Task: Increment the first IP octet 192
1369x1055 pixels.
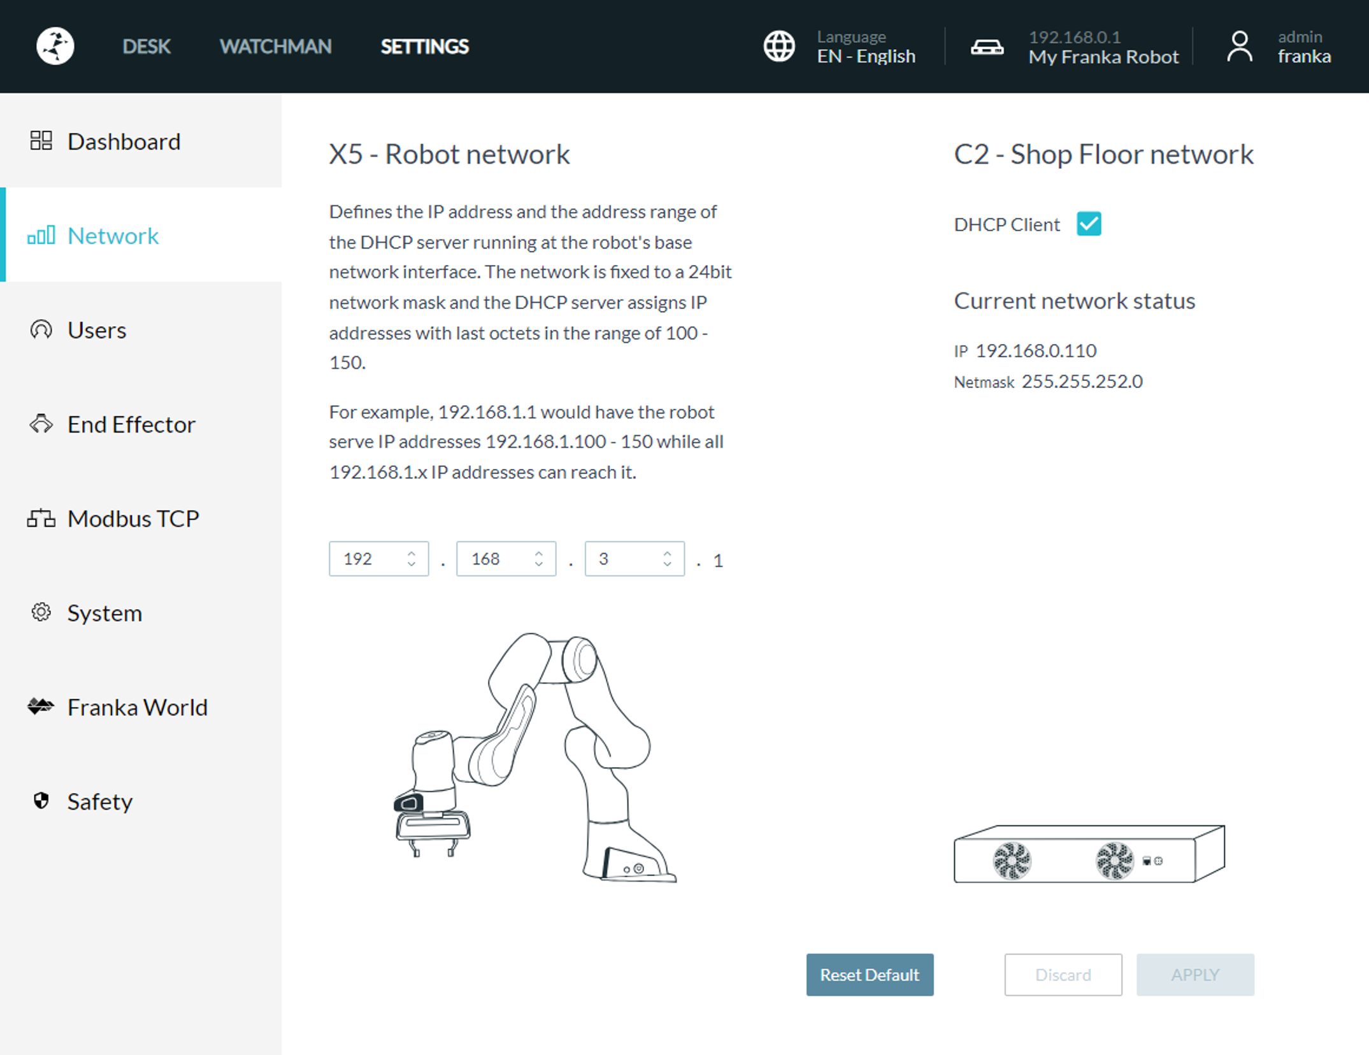Action: click(413, 552)
